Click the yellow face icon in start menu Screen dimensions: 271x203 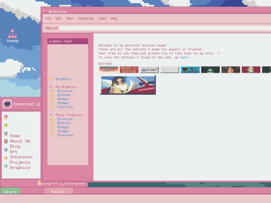(x=6, y=125)
